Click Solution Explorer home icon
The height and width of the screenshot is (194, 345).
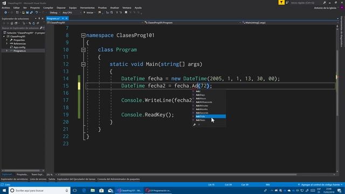pos(12,23)
